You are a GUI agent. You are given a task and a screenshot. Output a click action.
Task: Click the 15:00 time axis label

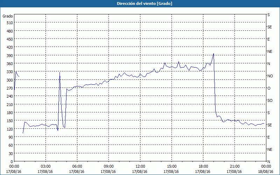pyautogui.click(x=171, y=167)
